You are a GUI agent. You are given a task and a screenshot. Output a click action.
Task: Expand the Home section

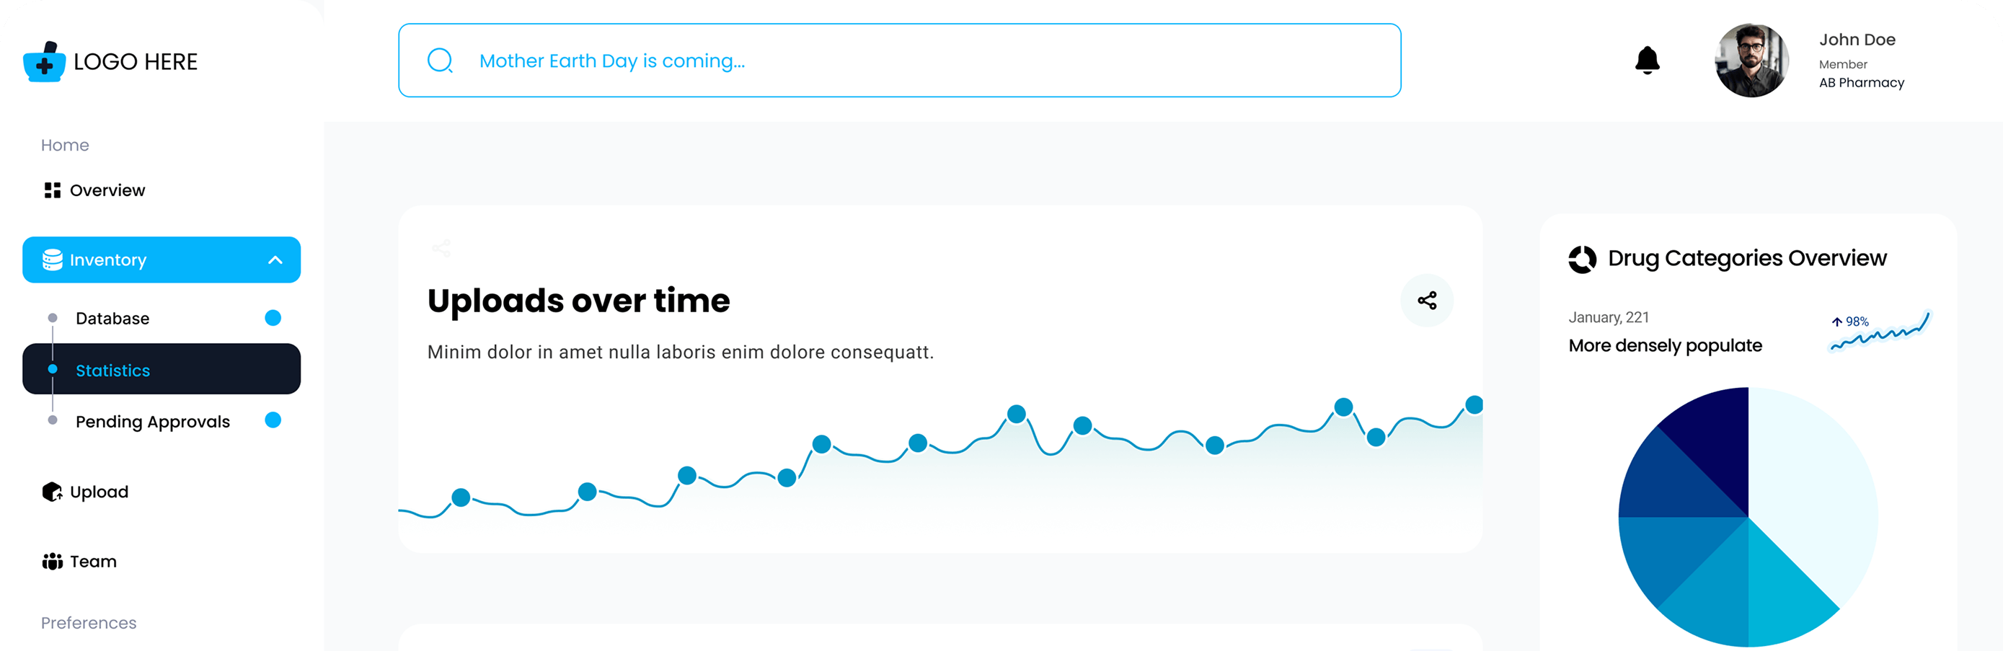[x=65, y=145]
